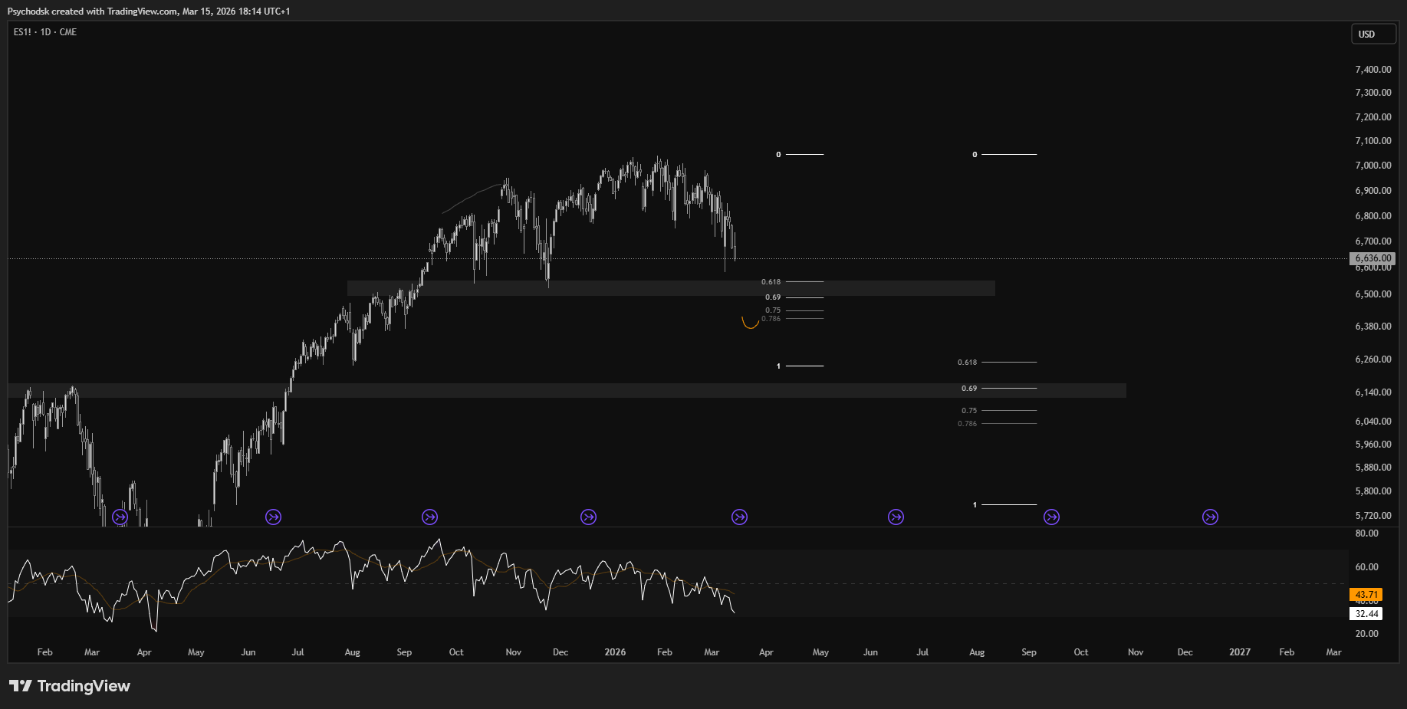Select the current price label 6,636.00

(x=1372, y=259)
